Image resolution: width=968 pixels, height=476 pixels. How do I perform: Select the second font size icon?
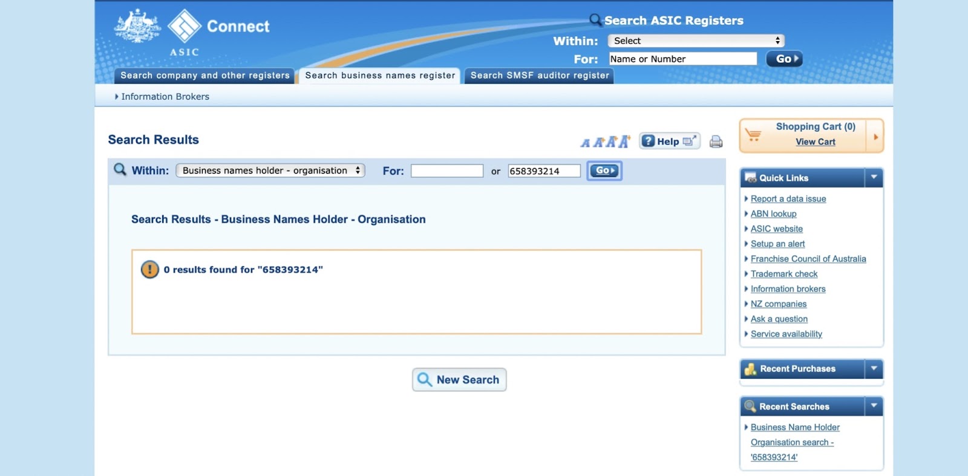598,142
